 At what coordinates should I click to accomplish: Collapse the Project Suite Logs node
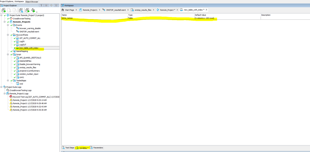tap(2, 87)
